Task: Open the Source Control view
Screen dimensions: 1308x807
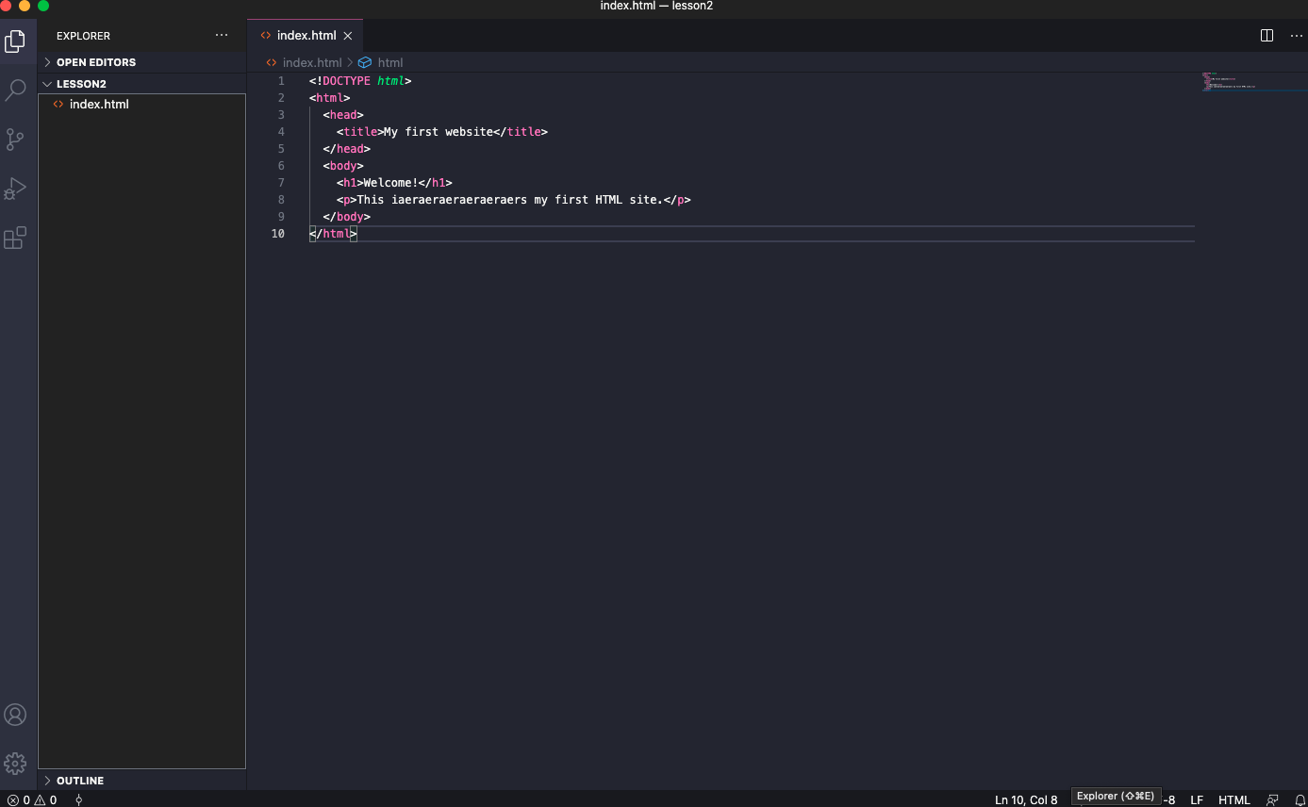Action: coord(15,140)
